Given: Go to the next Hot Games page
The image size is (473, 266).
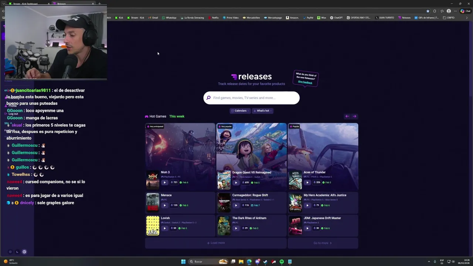Looking at the screenshot, I should [354, 116].
